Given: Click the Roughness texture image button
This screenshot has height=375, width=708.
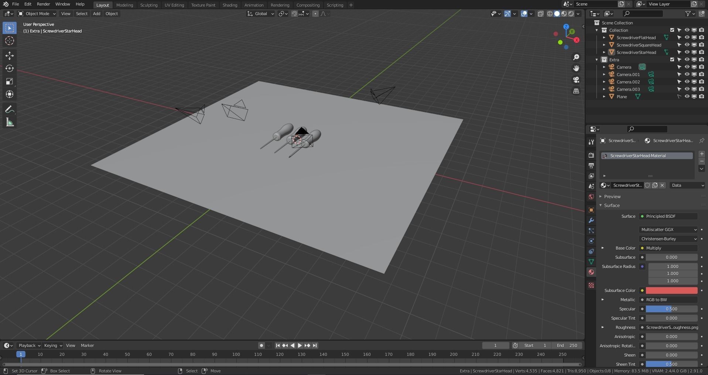Looking at the screenshot, I should coord(668,327).
